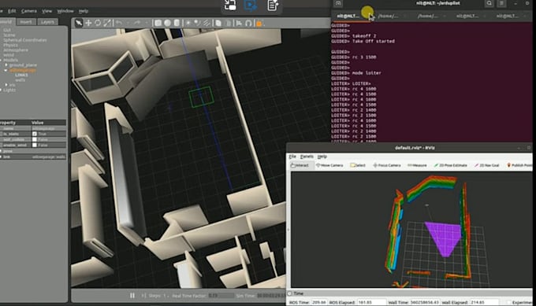The height and width of the screenshot is (306, 536).
Task: Switch to the Insert tab in Gazebo
Action: pos(26,22)
